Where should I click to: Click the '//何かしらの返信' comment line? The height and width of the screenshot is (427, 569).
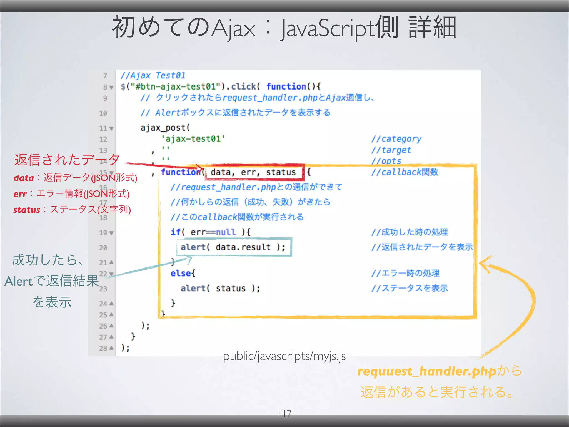click(x=250, y=202)
